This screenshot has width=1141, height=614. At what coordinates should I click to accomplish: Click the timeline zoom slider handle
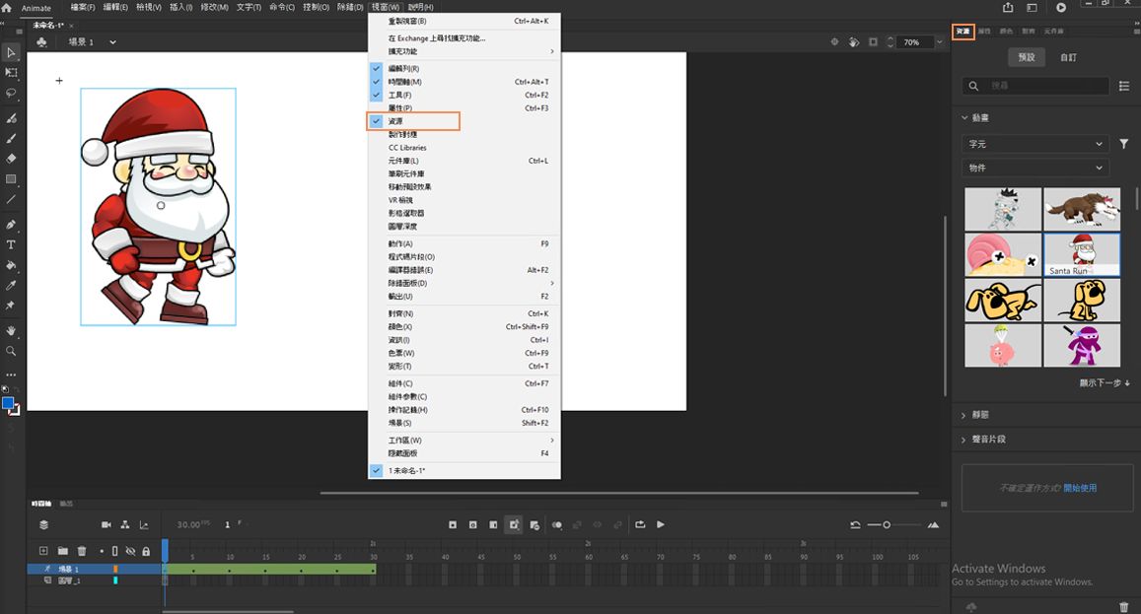coord(887,524)
